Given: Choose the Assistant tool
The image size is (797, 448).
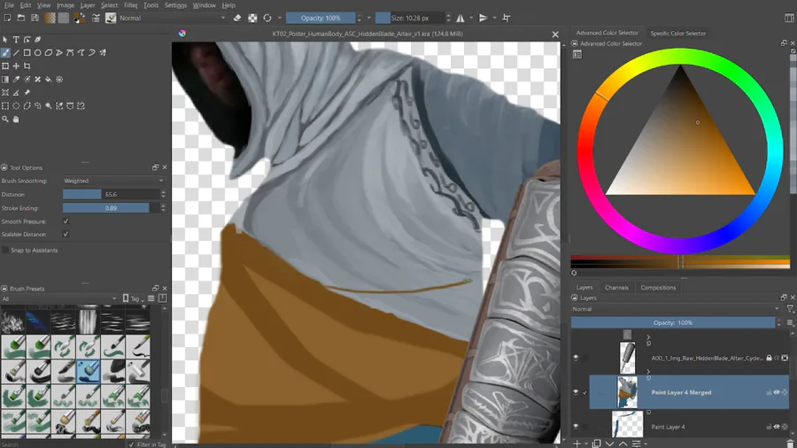Looking at the screenshot, I should click(x=5, y=92).
